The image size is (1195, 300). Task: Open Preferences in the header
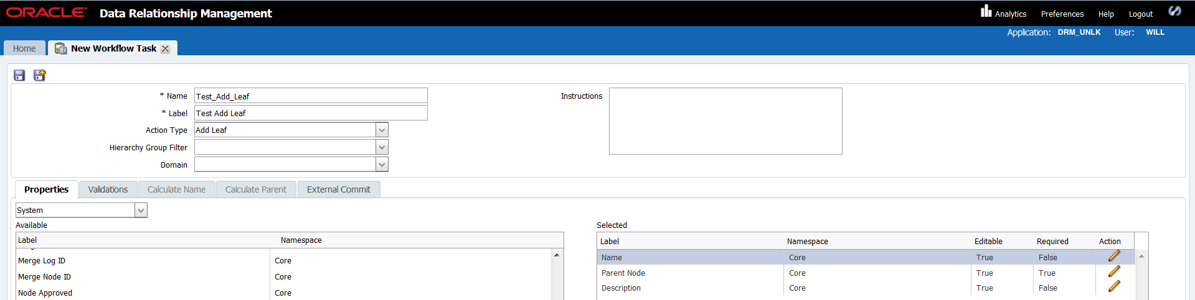[1062, 14]
